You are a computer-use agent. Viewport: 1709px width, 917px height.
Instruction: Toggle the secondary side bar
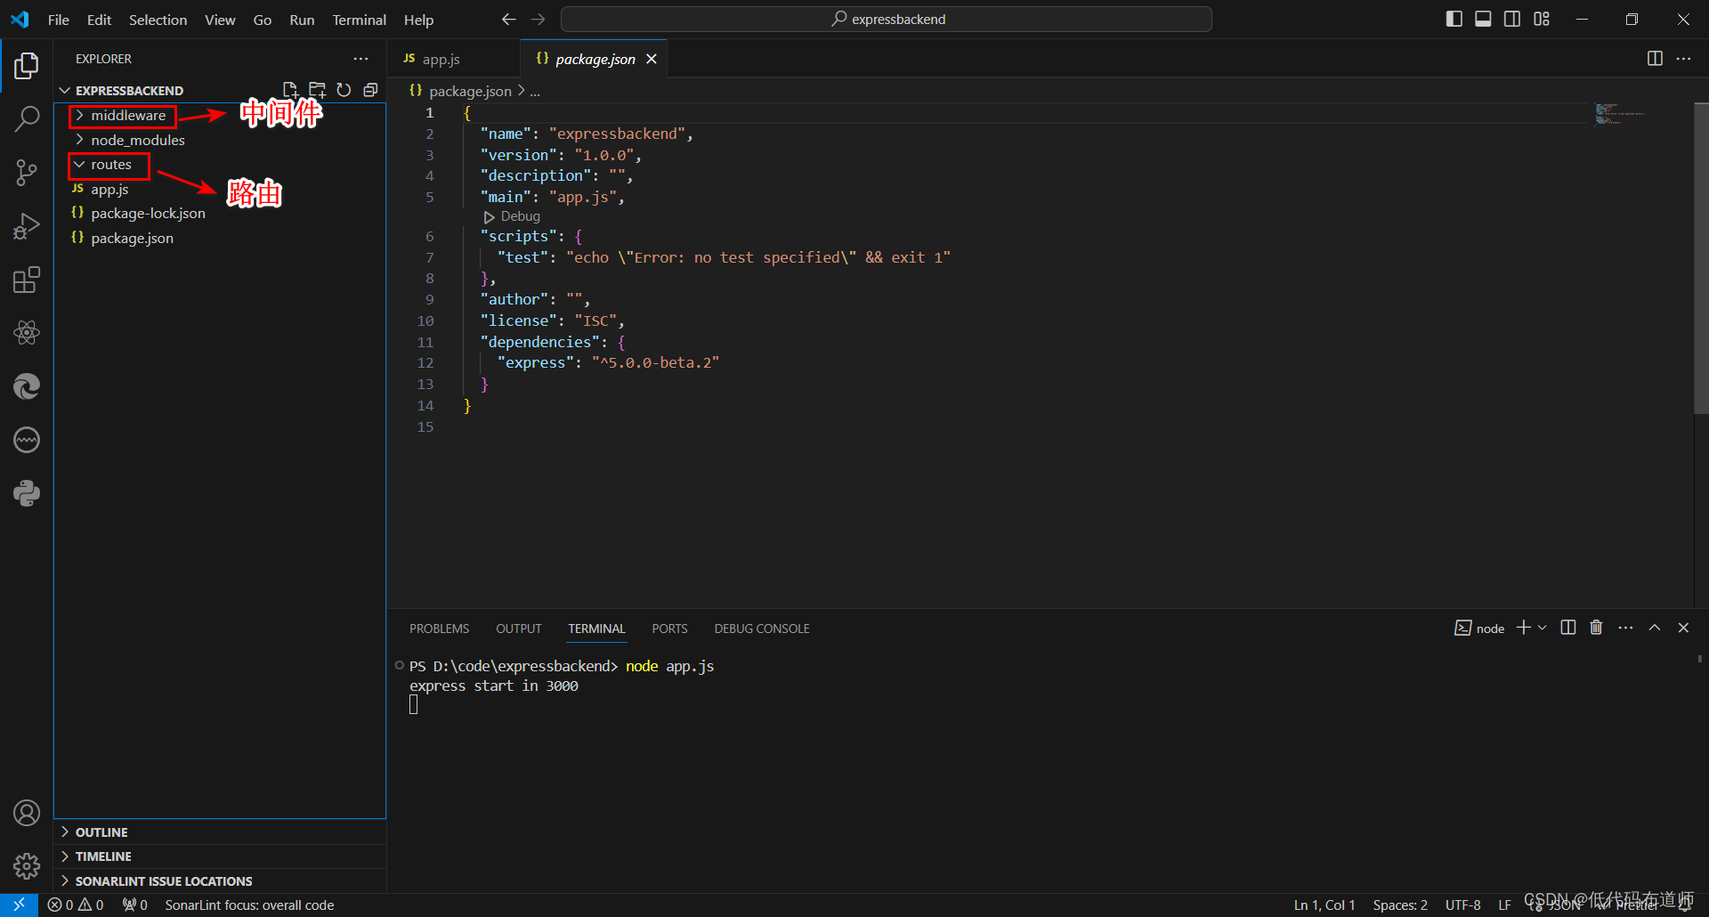1512,19
